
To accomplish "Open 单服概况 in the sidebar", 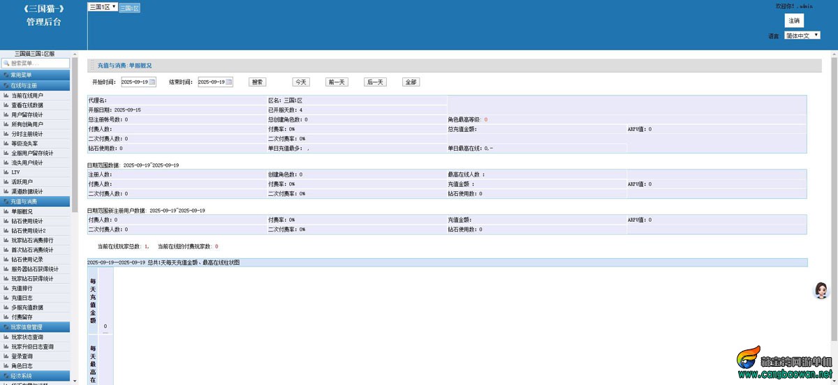I will click(22, 211).
